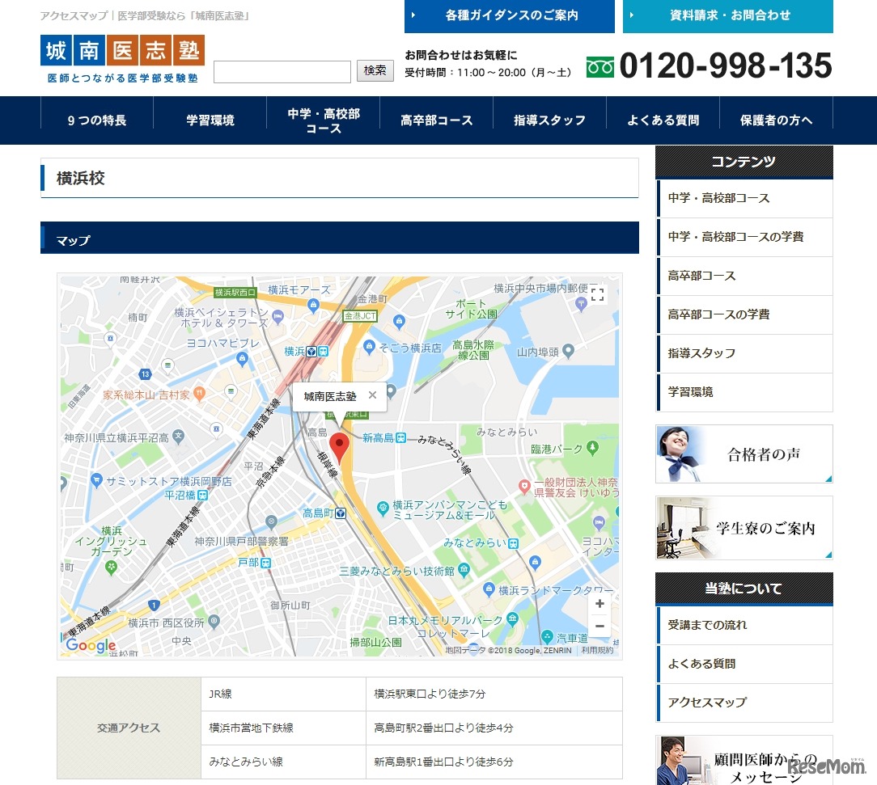
Task: Open the 合格者の声 banner
Action: pyautogui.click(x=744, y=454)
